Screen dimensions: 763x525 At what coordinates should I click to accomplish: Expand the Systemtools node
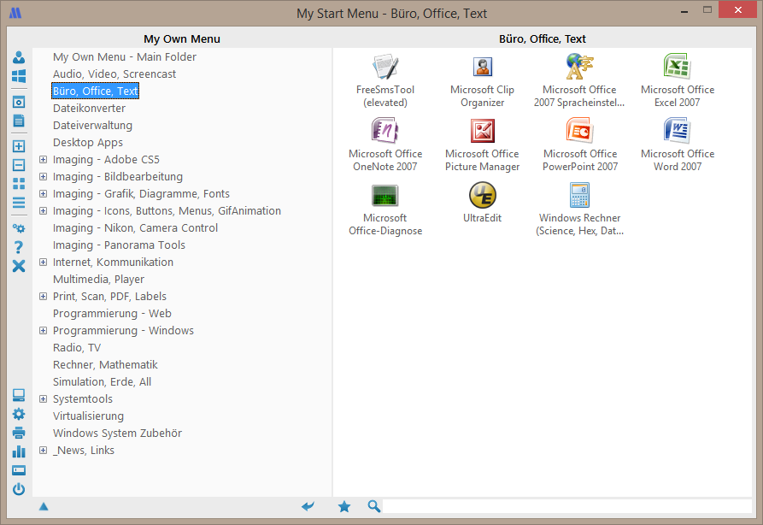tap(44, 398)
